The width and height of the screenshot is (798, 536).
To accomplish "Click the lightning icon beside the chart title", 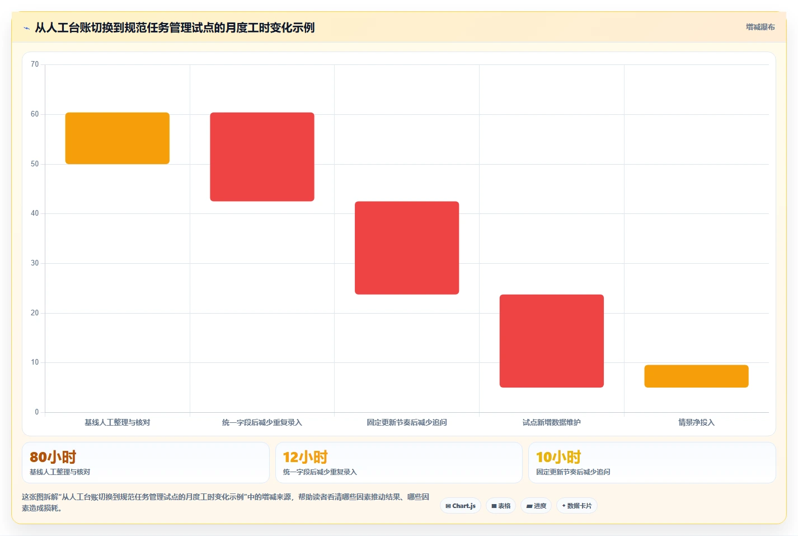I will 26,28.
